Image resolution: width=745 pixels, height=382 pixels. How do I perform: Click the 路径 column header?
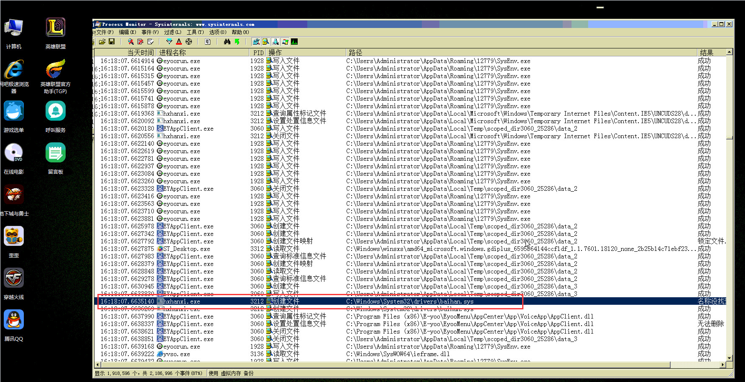521,53
